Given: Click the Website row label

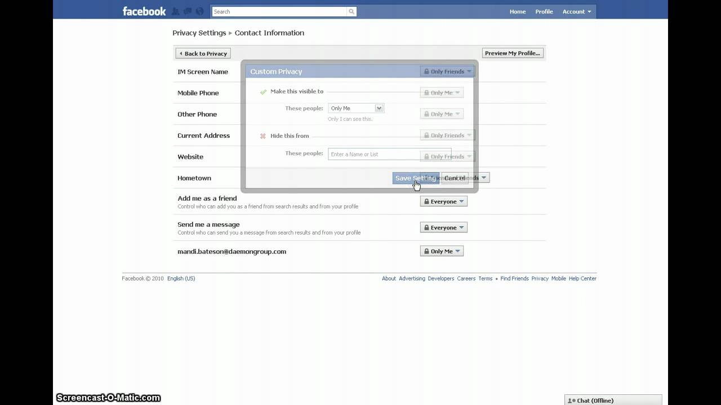Looking at the screenshot, I should tap(190, 157).
